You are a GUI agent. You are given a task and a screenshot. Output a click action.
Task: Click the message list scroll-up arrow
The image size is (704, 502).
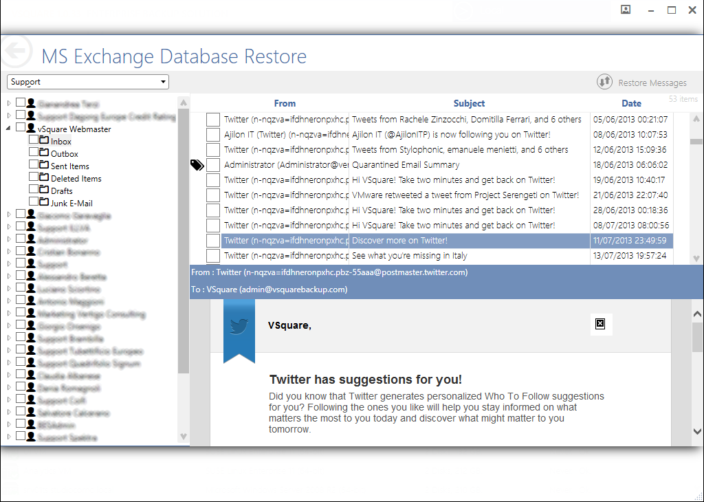click(696, 119)
